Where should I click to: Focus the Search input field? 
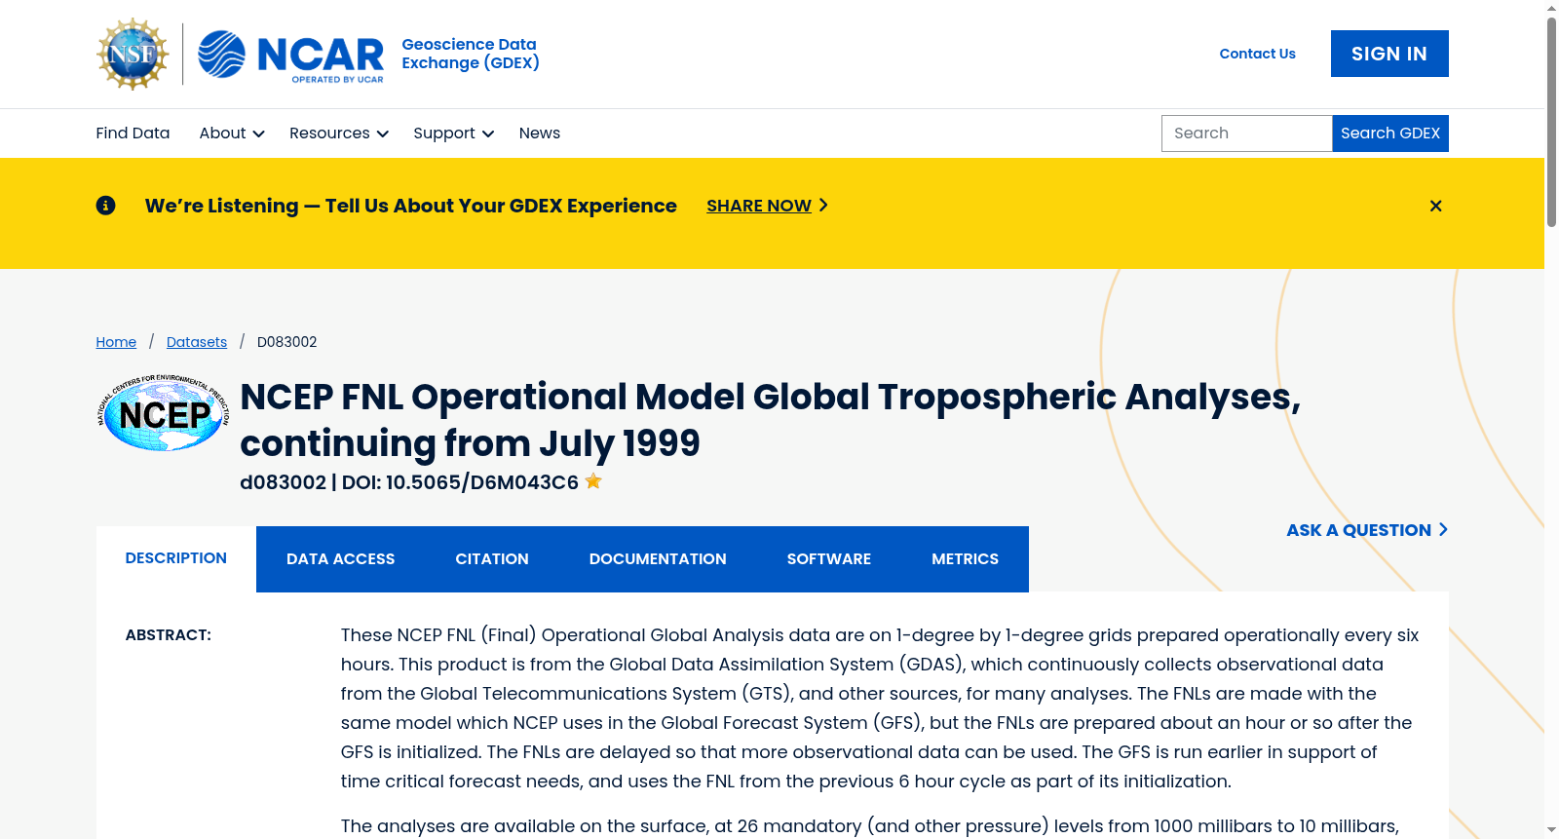click(x=1246, y=133)
